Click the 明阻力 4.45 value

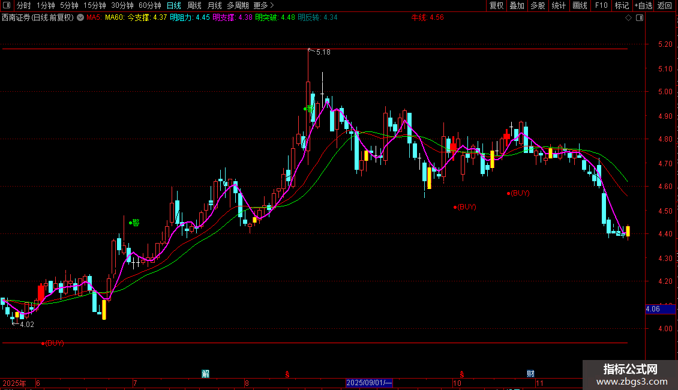190,17
